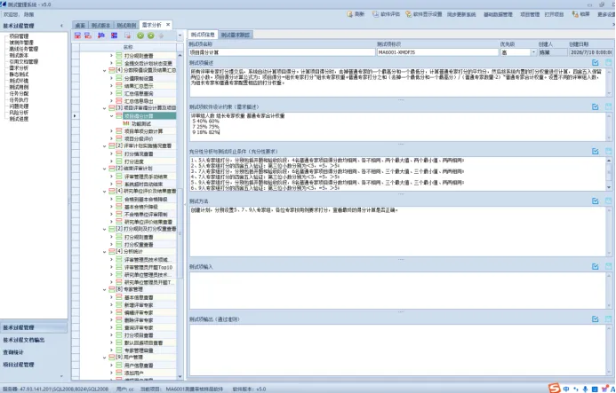Select the 测试项信息 sub-tab
The image size is (616, 393).
coord(203,35)
